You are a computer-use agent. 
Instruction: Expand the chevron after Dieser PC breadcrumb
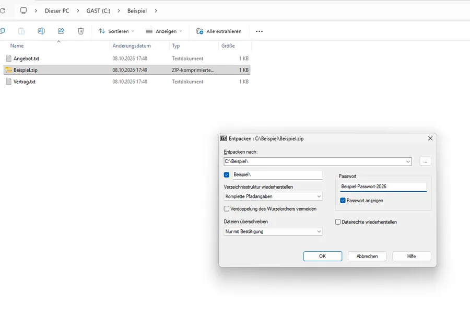coord(78,11)
